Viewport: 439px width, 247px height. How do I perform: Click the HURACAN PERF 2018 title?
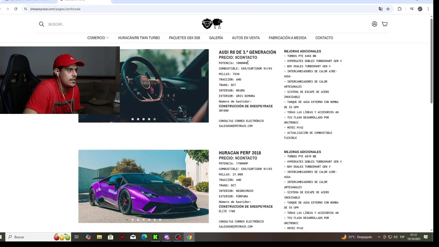pos(240,153)
